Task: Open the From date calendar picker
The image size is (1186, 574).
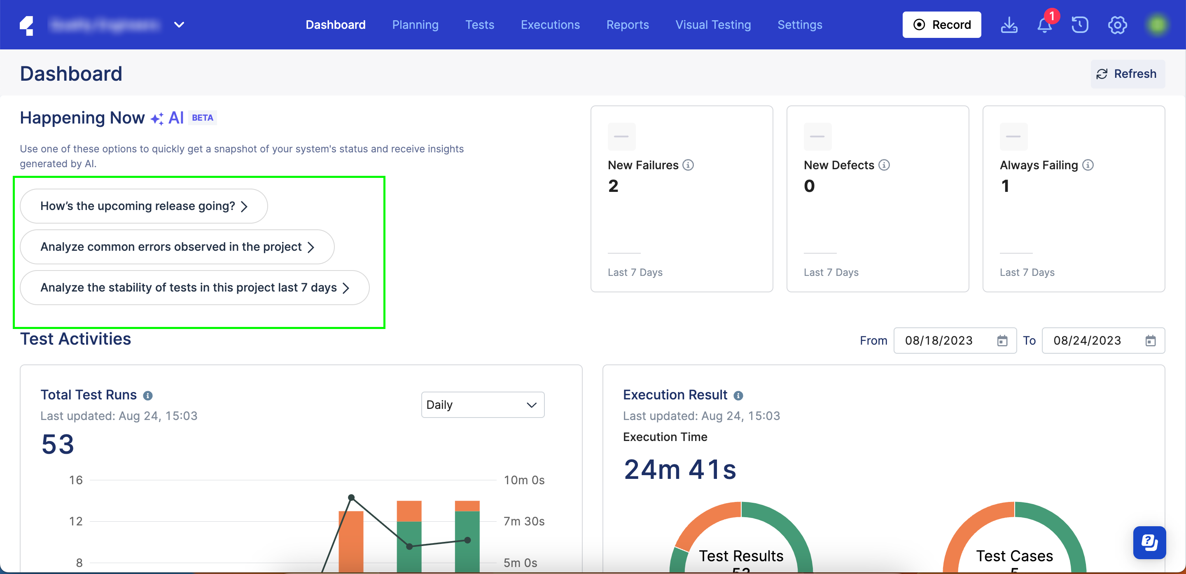Action: click(x=1002, y=341)
